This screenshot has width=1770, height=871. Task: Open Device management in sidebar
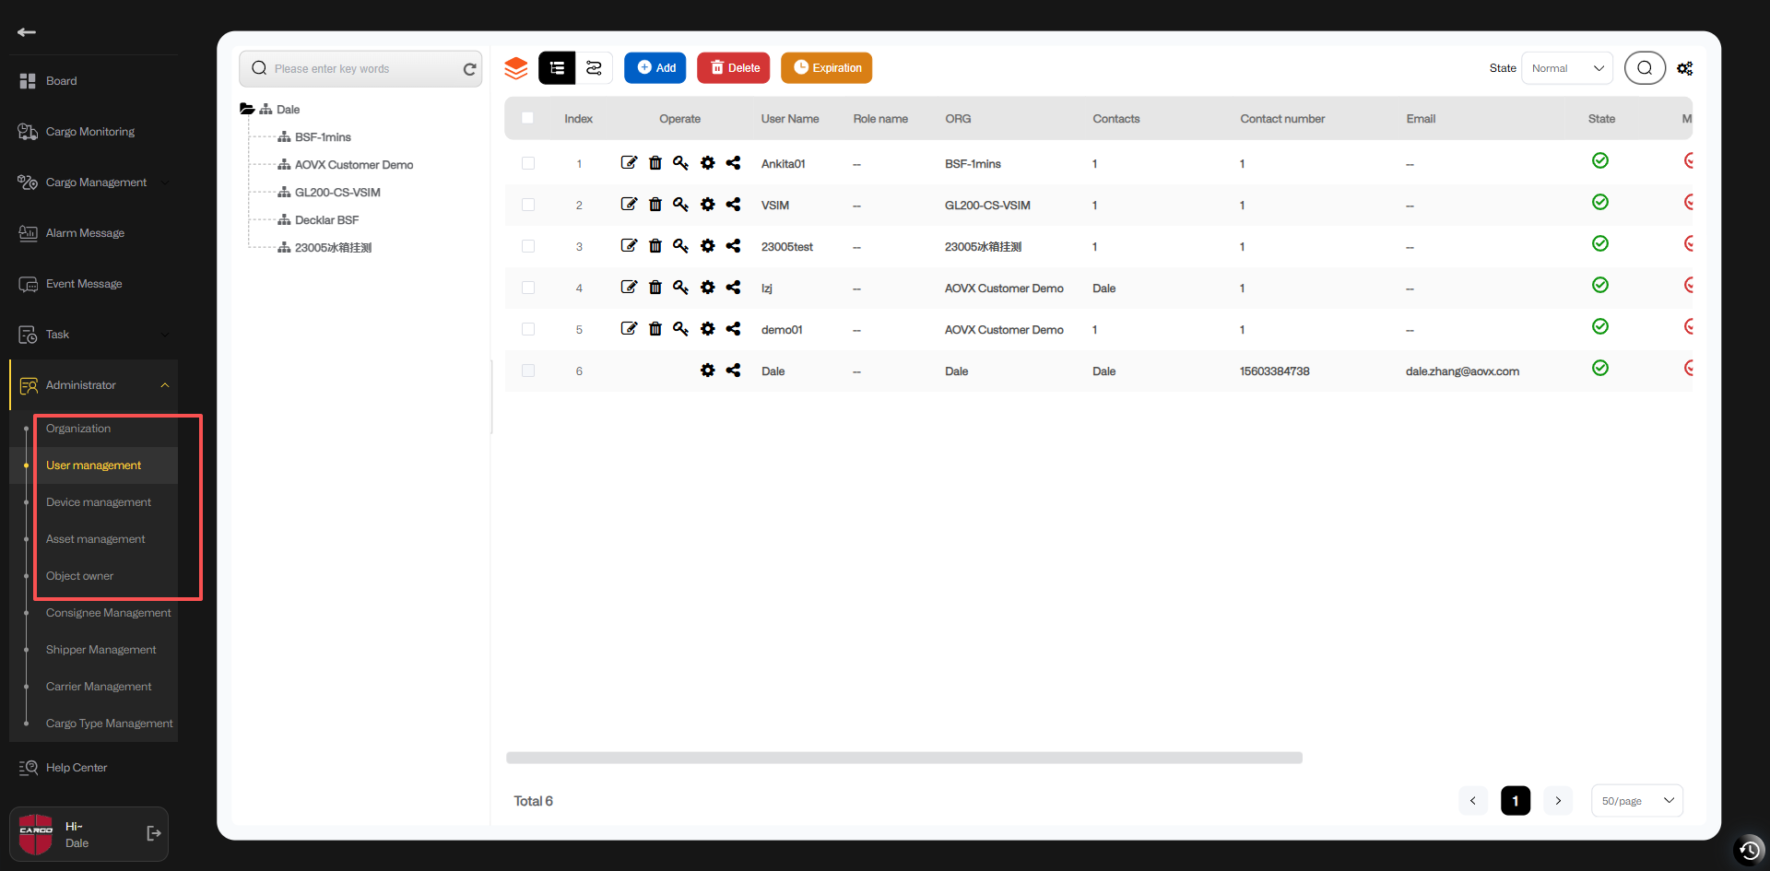pyautogui.click(x=99, y=502)
